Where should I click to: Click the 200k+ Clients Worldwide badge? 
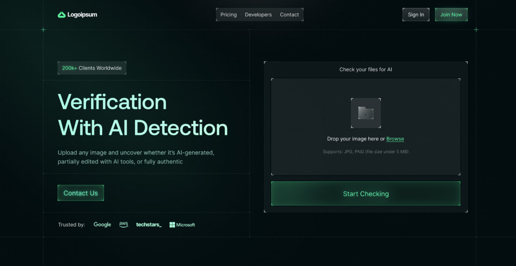92,68
